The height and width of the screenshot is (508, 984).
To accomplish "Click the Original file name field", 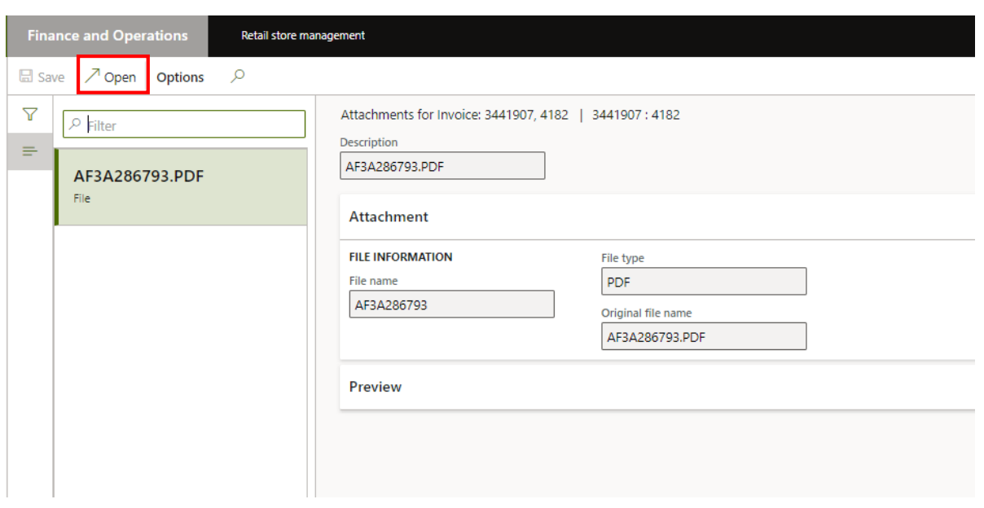I will coord(703,336).
